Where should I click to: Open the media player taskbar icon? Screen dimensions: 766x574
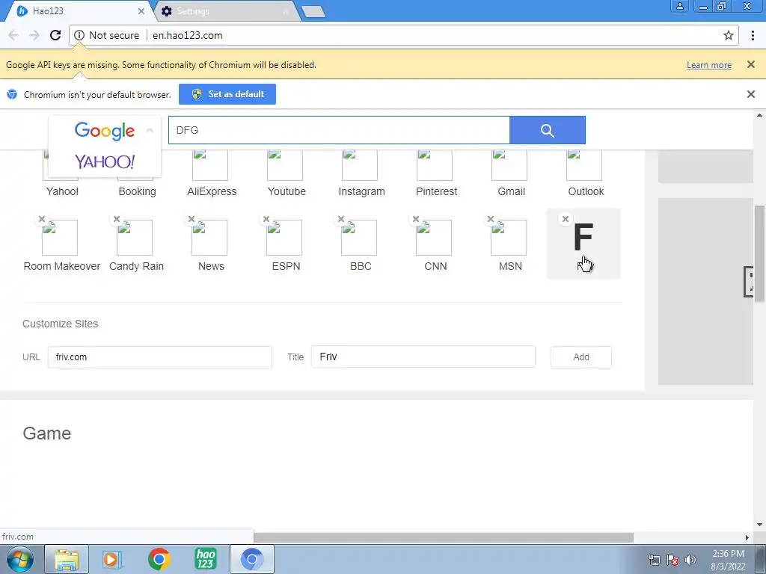pos(112,559)
